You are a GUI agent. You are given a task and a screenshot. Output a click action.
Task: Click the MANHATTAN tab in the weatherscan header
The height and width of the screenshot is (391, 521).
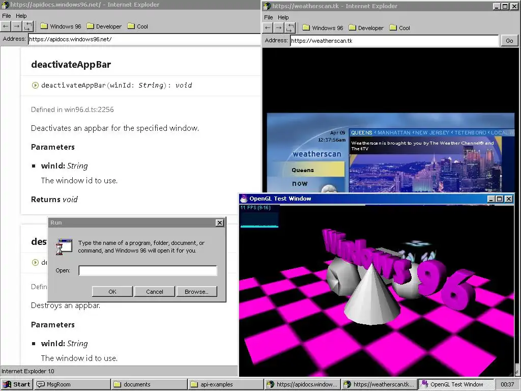[394, 133]
